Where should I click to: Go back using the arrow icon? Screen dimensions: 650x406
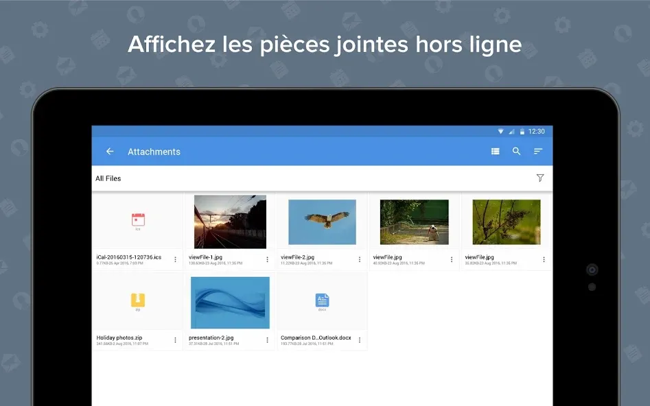[110, 152]
